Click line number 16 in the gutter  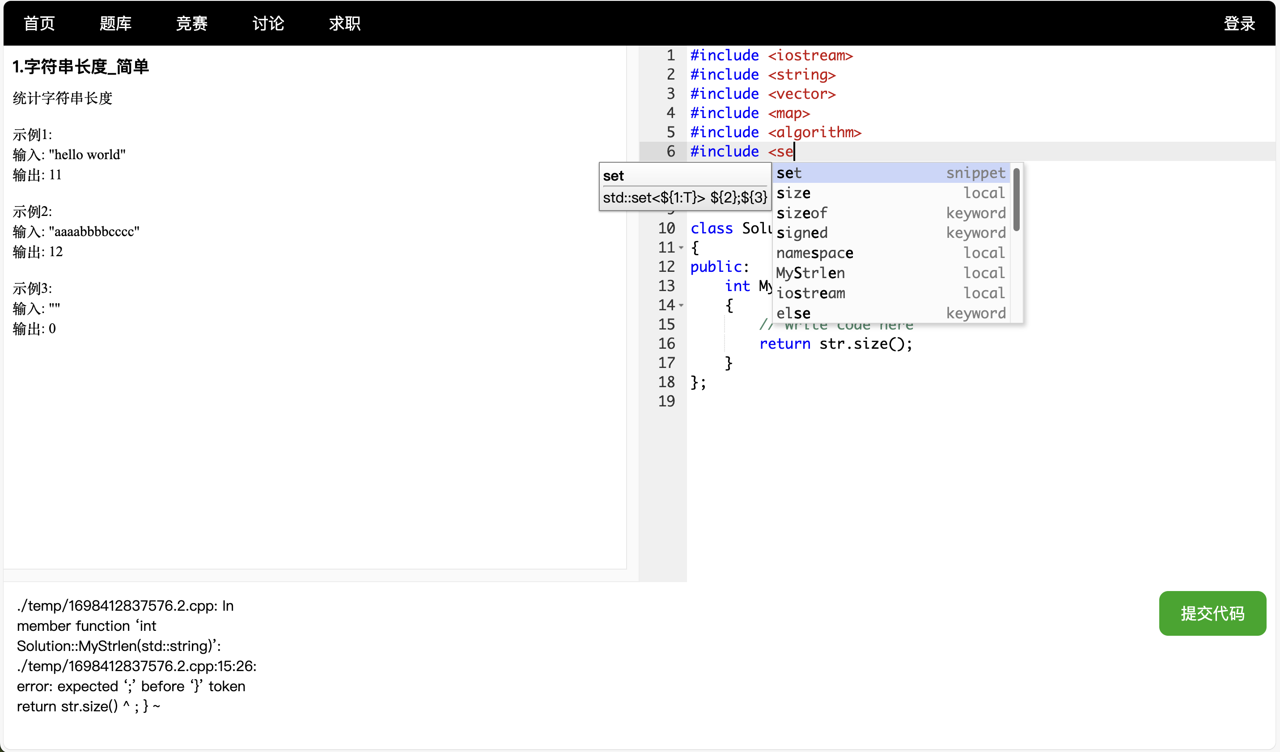pyautogui.click(x=666, y=344)
